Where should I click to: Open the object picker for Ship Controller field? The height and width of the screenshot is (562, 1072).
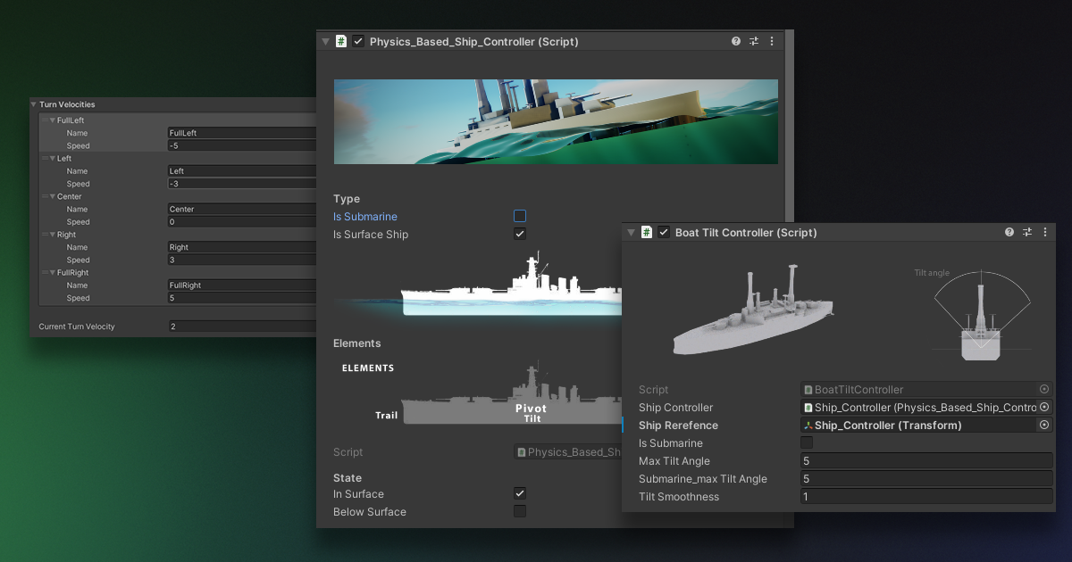coord(1043,407)
